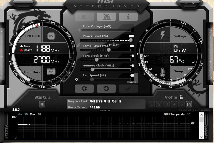Click the 0 mV voltage readout
This screenshot has width=214, height=143.
[179, 49]
